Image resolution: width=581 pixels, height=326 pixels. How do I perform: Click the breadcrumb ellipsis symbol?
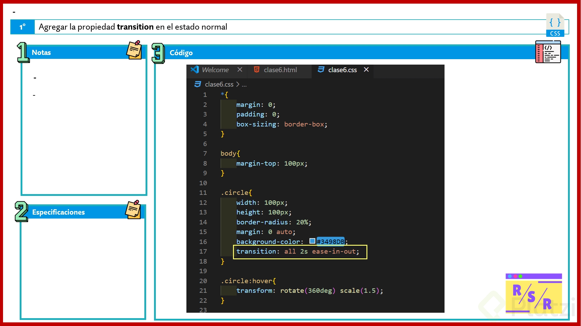[244, 85]
